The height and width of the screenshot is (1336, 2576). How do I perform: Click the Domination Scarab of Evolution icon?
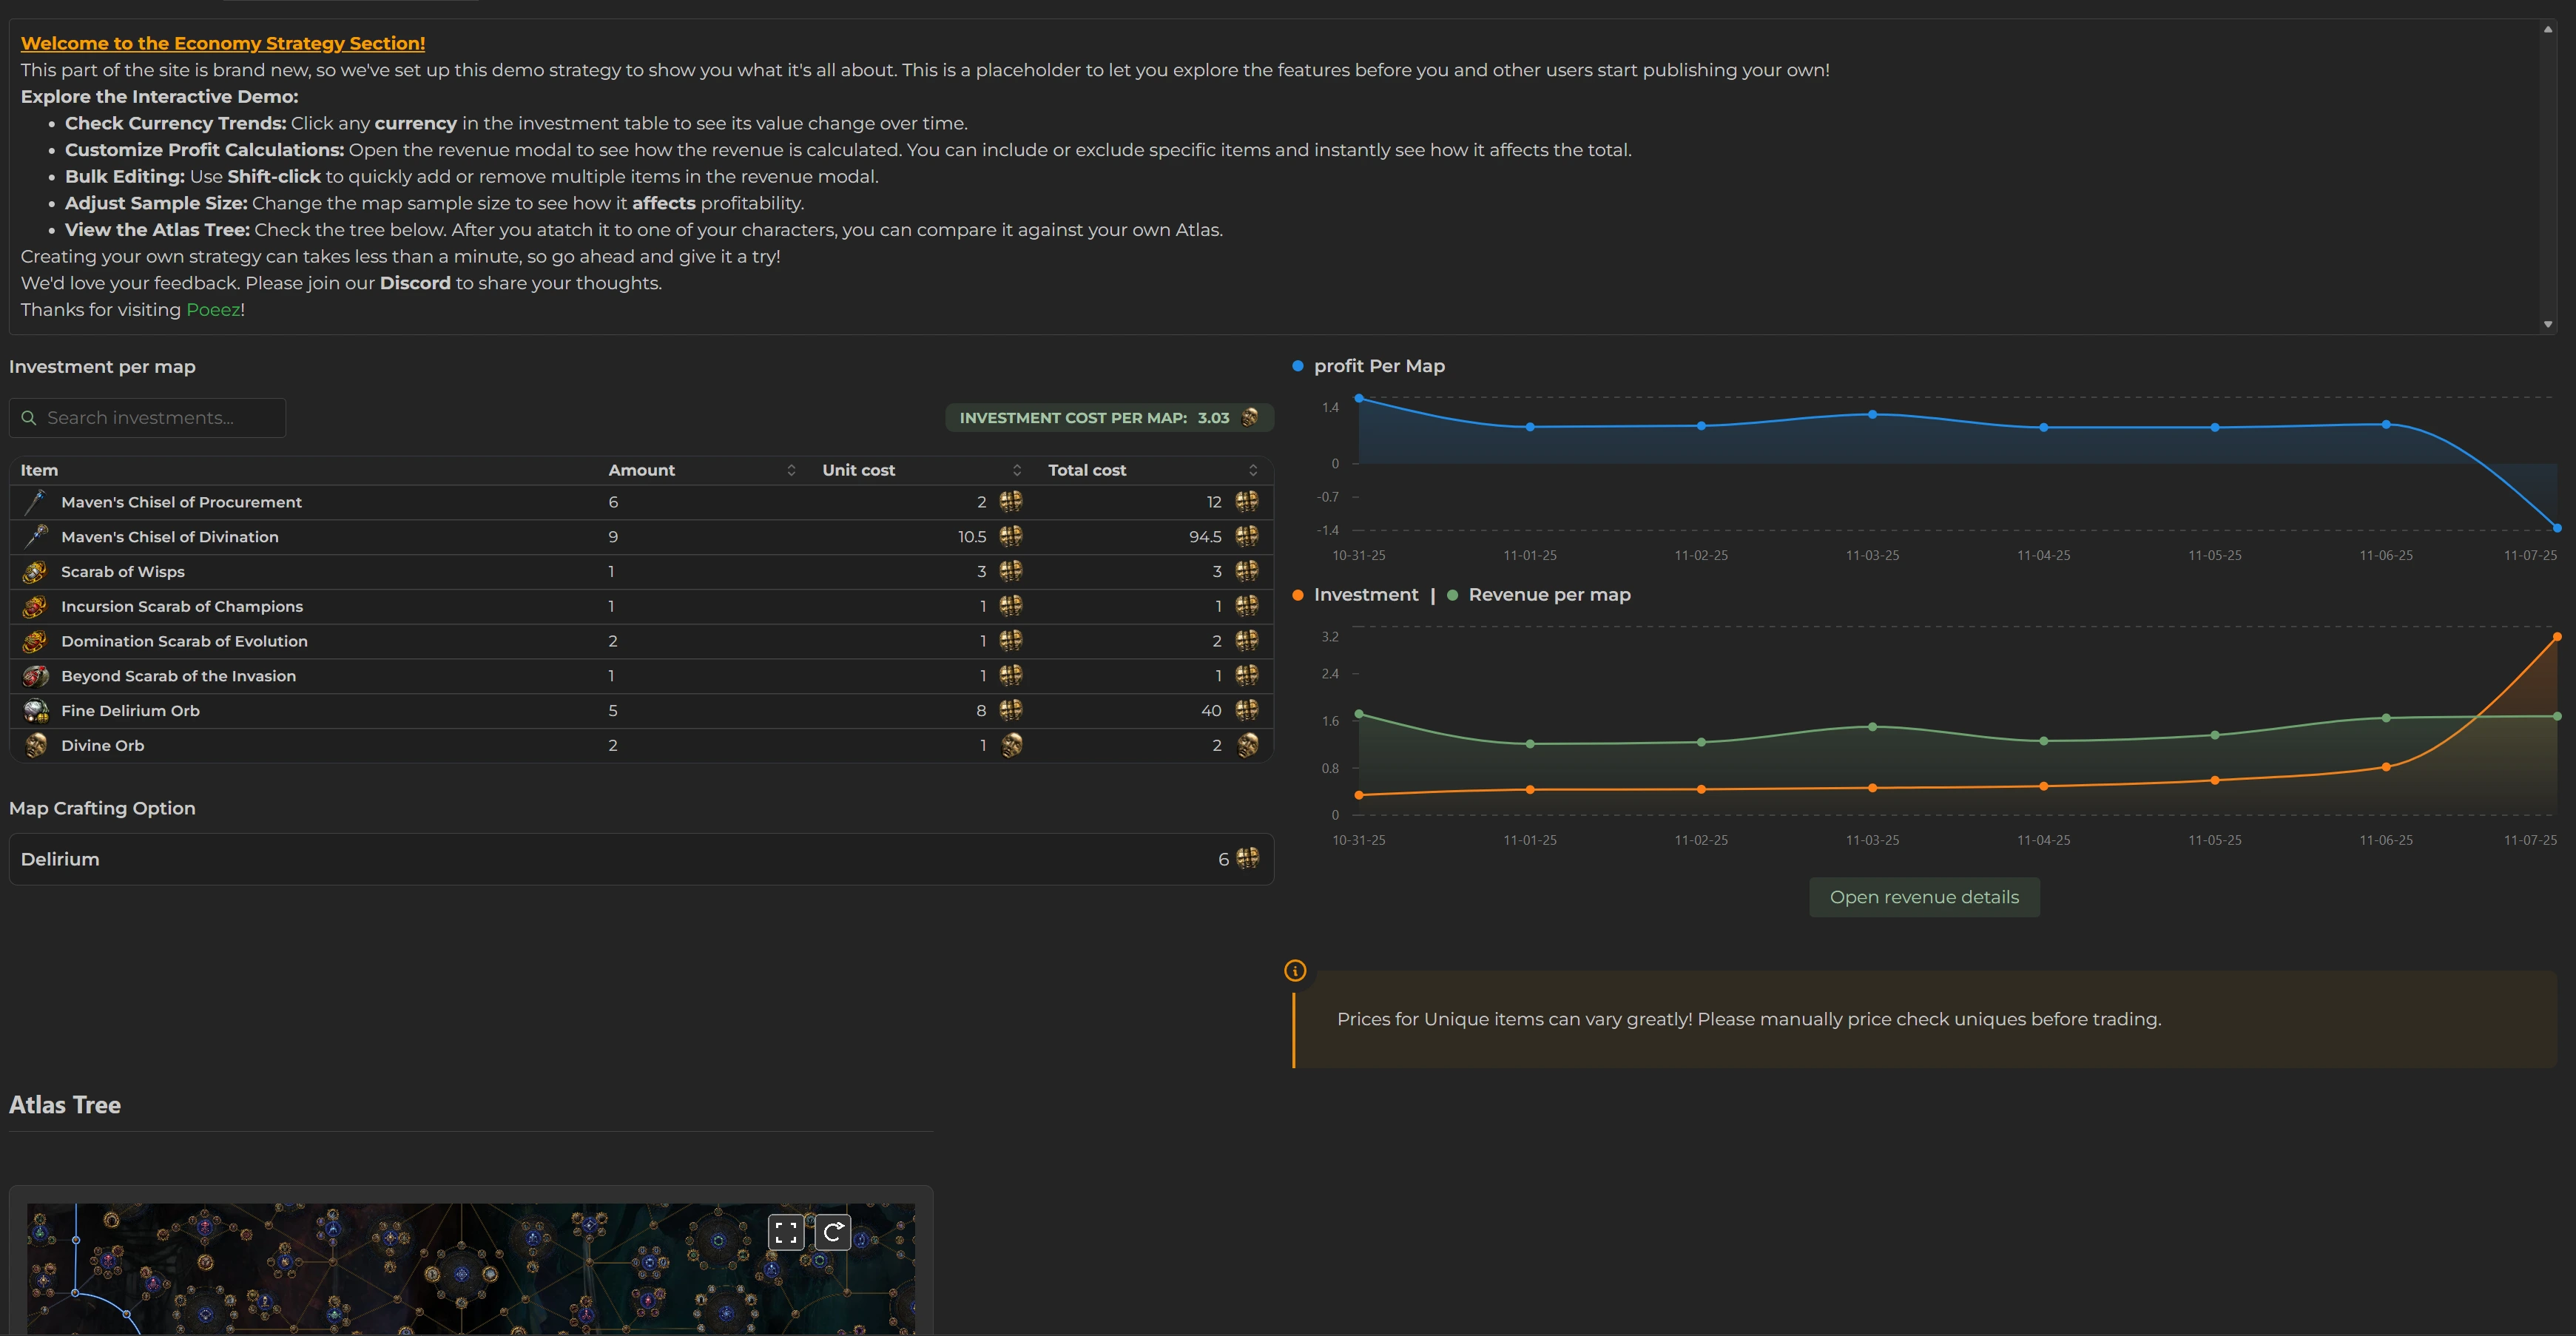click(x=35, y=641)
